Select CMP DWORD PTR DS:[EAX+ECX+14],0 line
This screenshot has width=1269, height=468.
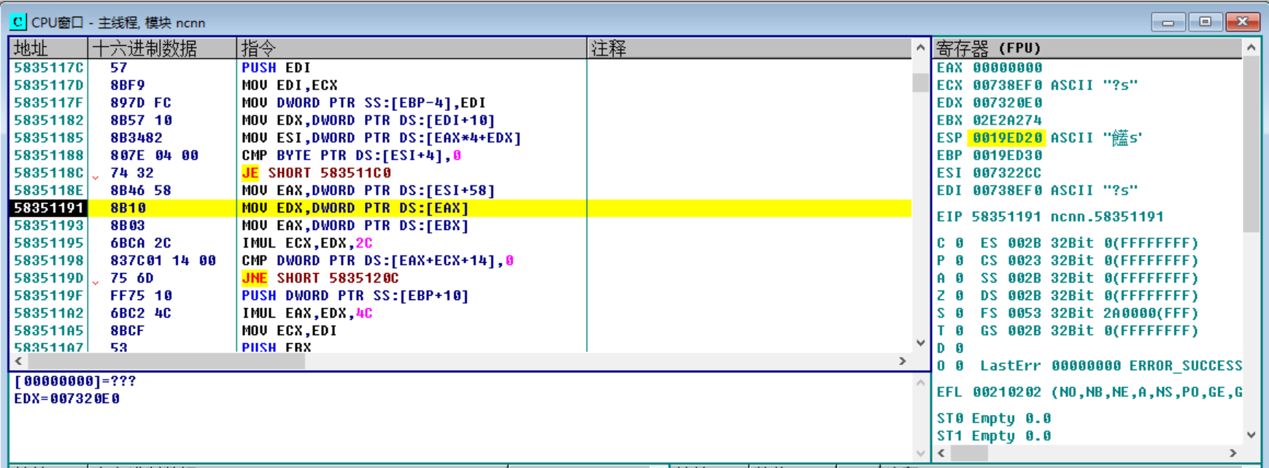[x=378, y=261]
